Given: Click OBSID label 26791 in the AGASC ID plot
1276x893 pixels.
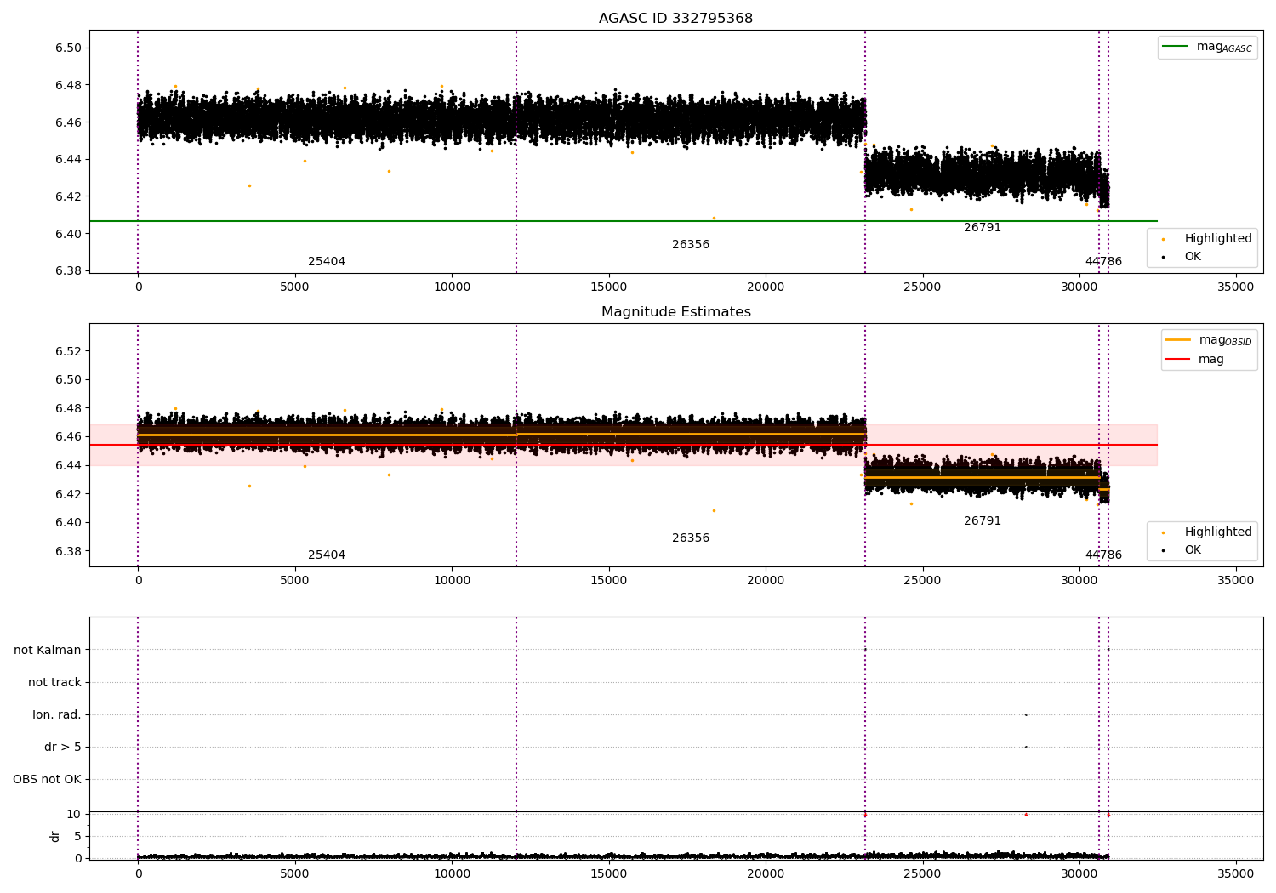Looking at the screenshot, I should click(x=983, y=228).
